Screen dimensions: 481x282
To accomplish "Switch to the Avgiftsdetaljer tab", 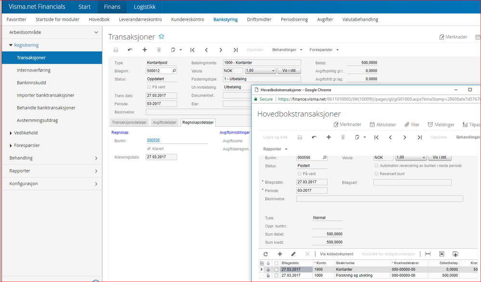I will [x=164, y=122].
